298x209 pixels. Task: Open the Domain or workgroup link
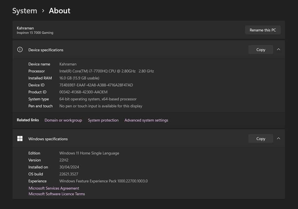coord(63,120)
